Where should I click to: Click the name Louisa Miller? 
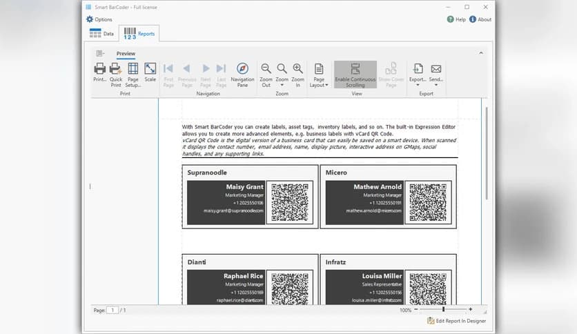[x=382, y=276]
